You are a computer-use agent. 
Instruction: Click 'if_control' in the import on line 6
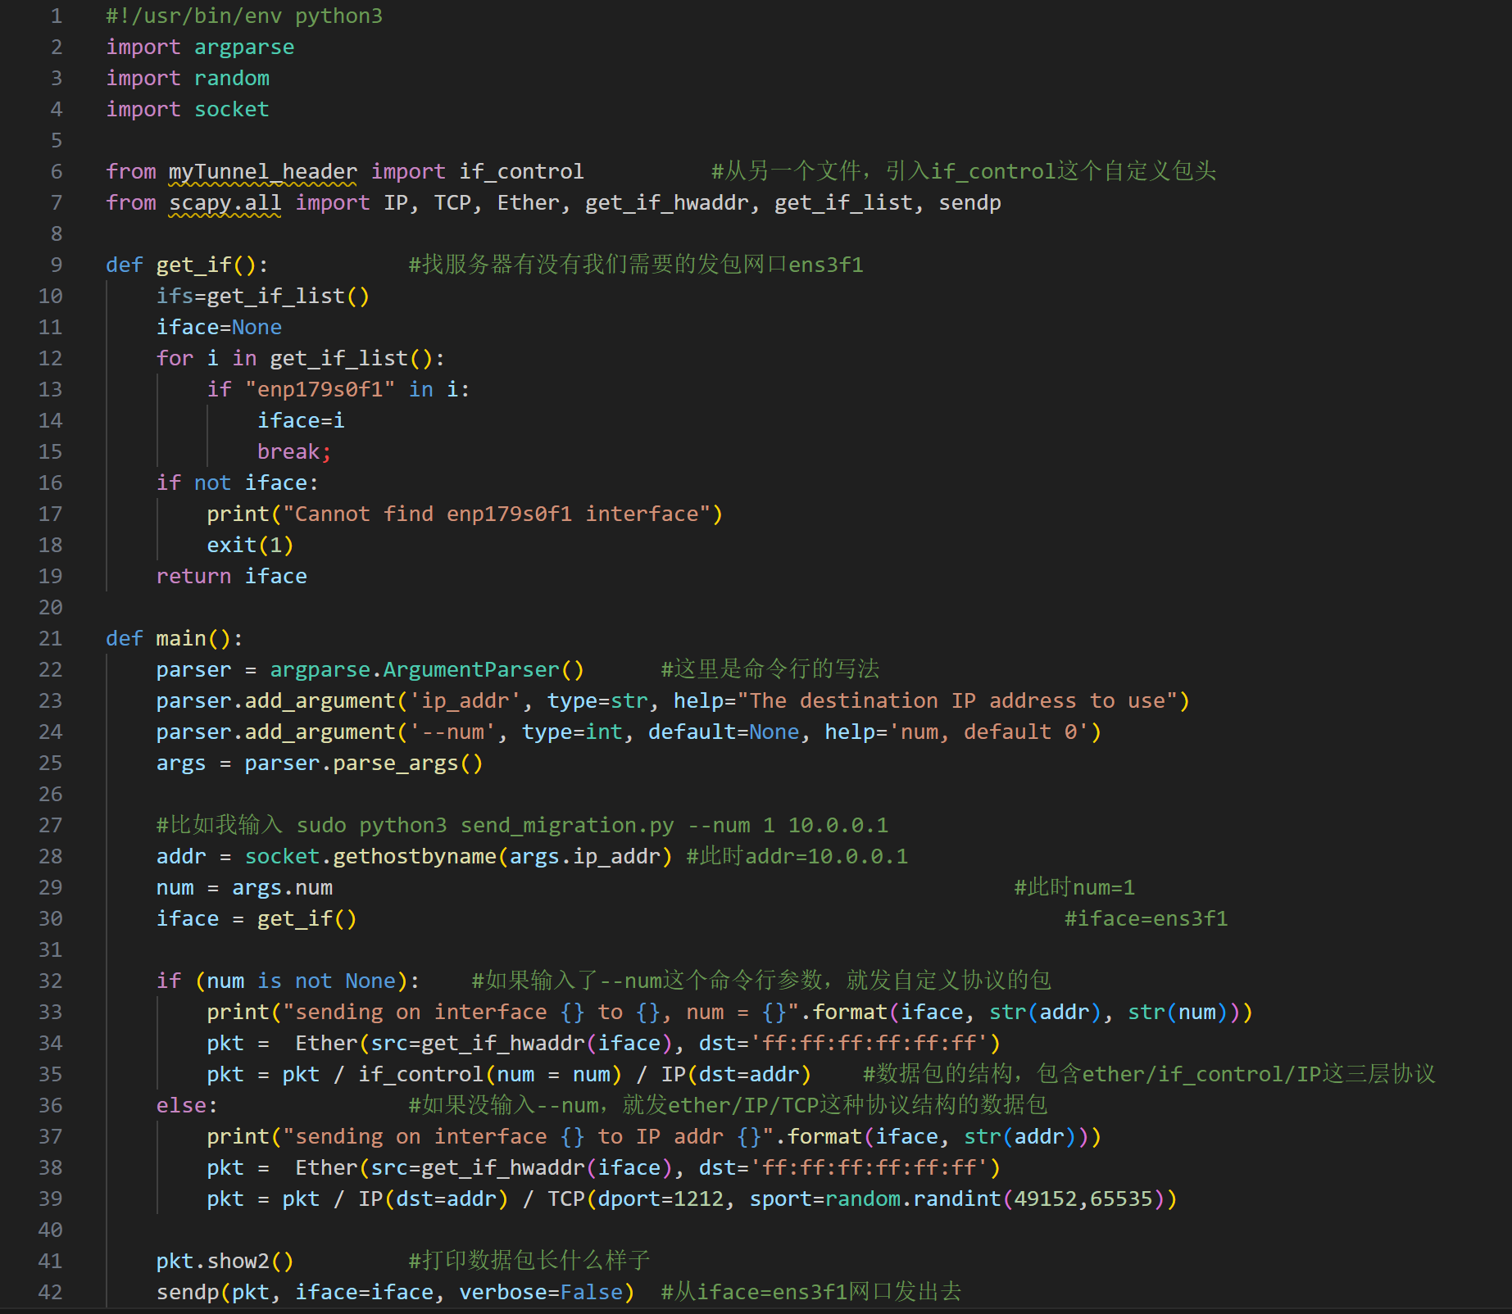click(x=522, y=172)
